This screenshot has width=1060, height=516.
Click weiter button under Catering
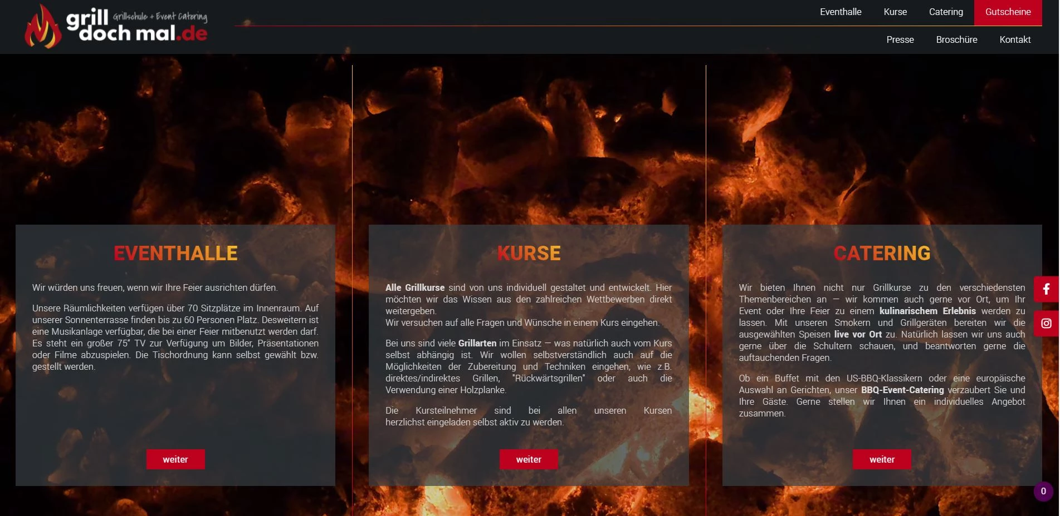tap(881, 459)
